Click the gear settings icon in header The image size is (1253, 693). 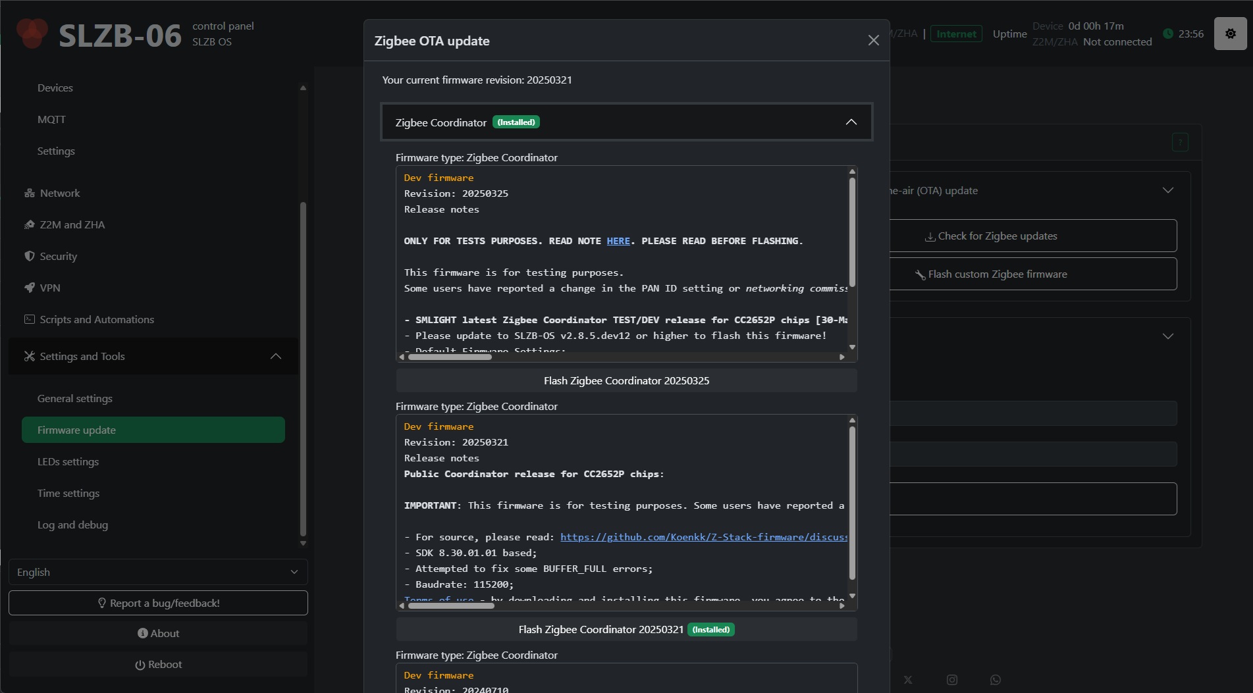[1230, 34]
